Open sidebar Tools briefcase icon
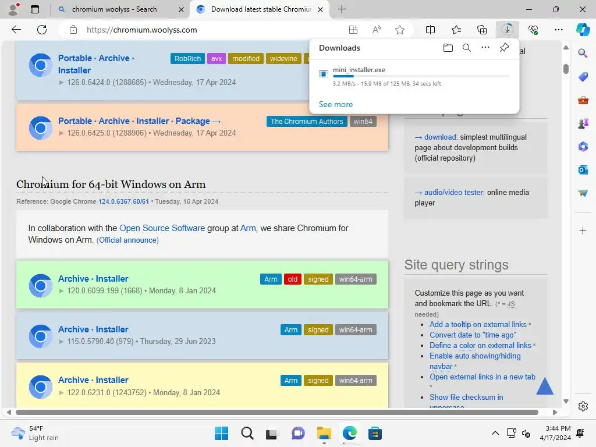The width and height of the screenshot is (596, 447). point(583,100)
